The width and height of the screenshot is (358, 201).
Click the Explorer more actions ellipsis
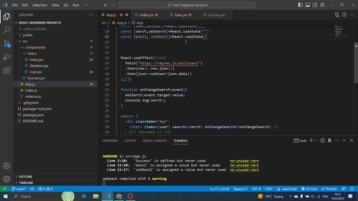tap(91, 15)
